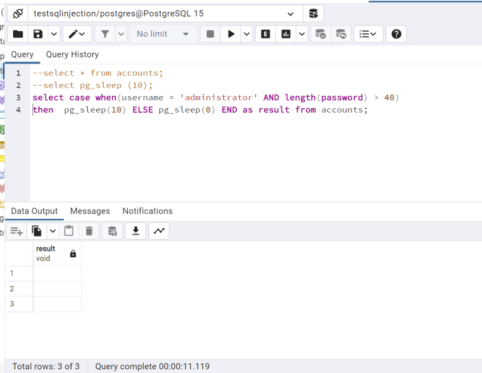Open the Graph Visualiser icon

pyautogui.click(x=159, y=231)
